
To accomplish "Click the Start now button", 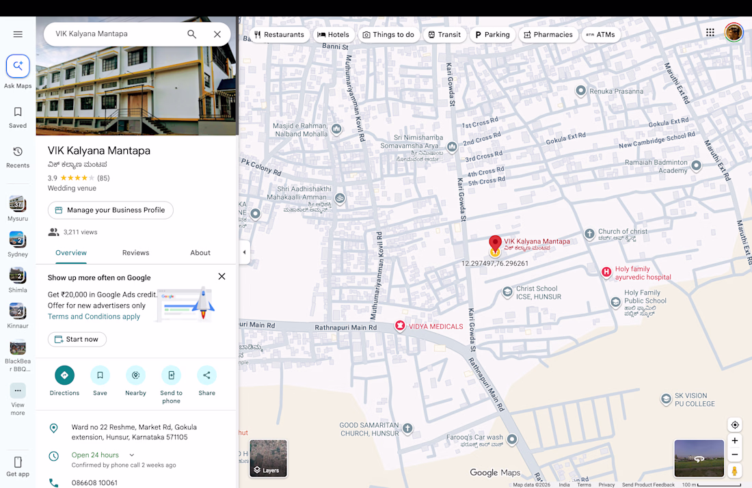I will pos(77,339).
